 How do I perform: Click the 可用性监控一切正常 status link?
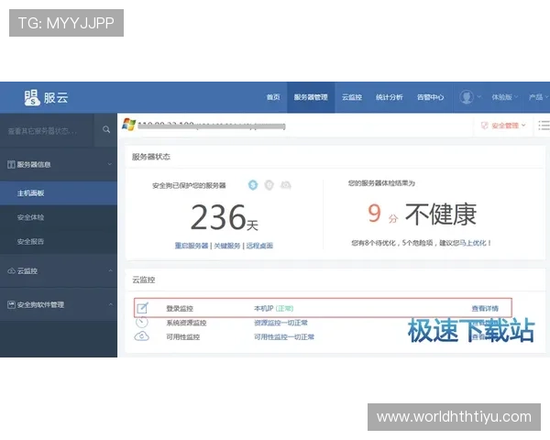coord(284,336)
